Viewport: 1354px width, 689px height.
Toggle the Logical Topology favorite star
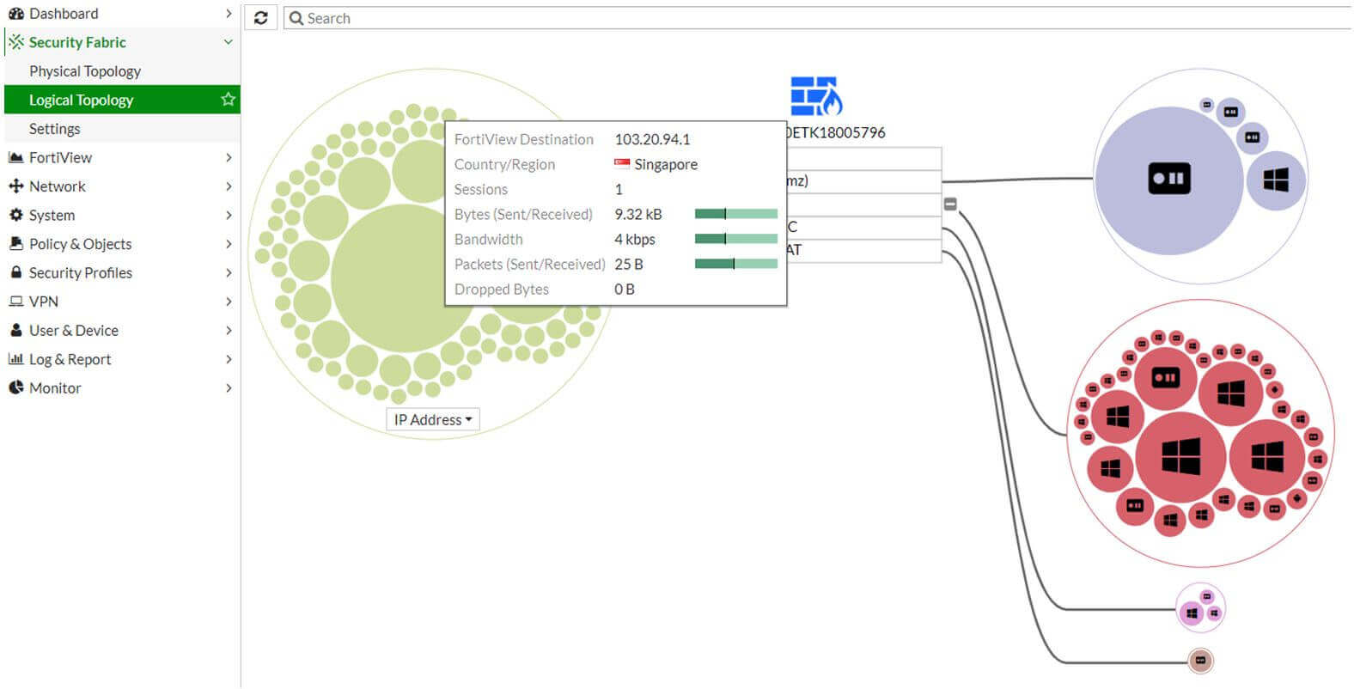pyautogui.click(x=228, y=100)
